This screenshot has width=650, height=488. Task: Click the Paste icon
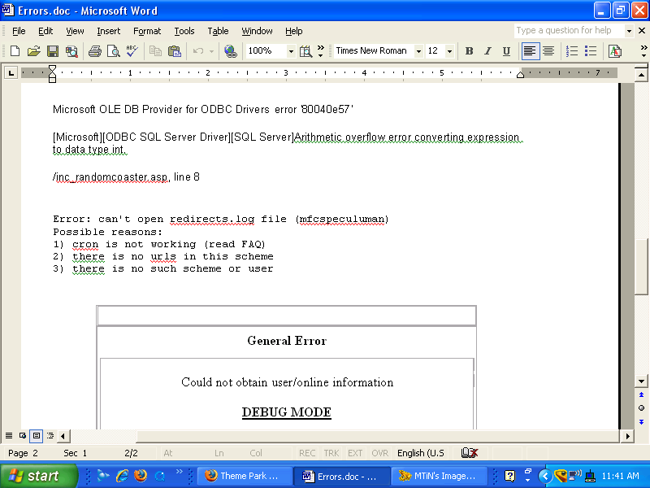coord(175,51)
